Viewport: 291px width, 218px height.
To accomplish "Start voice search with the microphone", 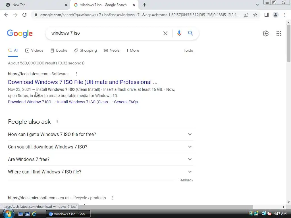I will pos(179,33).
